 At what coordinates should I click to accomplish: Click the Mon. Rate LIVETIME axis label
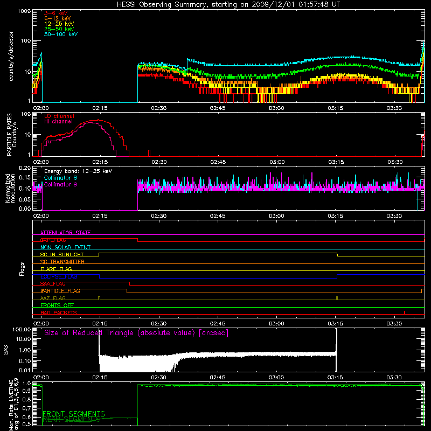pyautogui.click(x=14, y=405)
